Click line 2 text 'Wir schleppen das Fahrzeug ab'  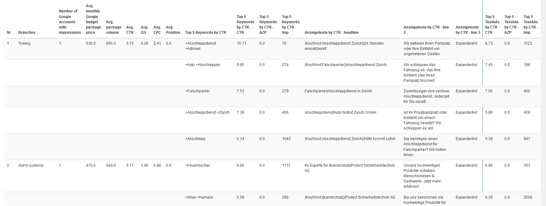pyautogui.click(x=423, y=67)
